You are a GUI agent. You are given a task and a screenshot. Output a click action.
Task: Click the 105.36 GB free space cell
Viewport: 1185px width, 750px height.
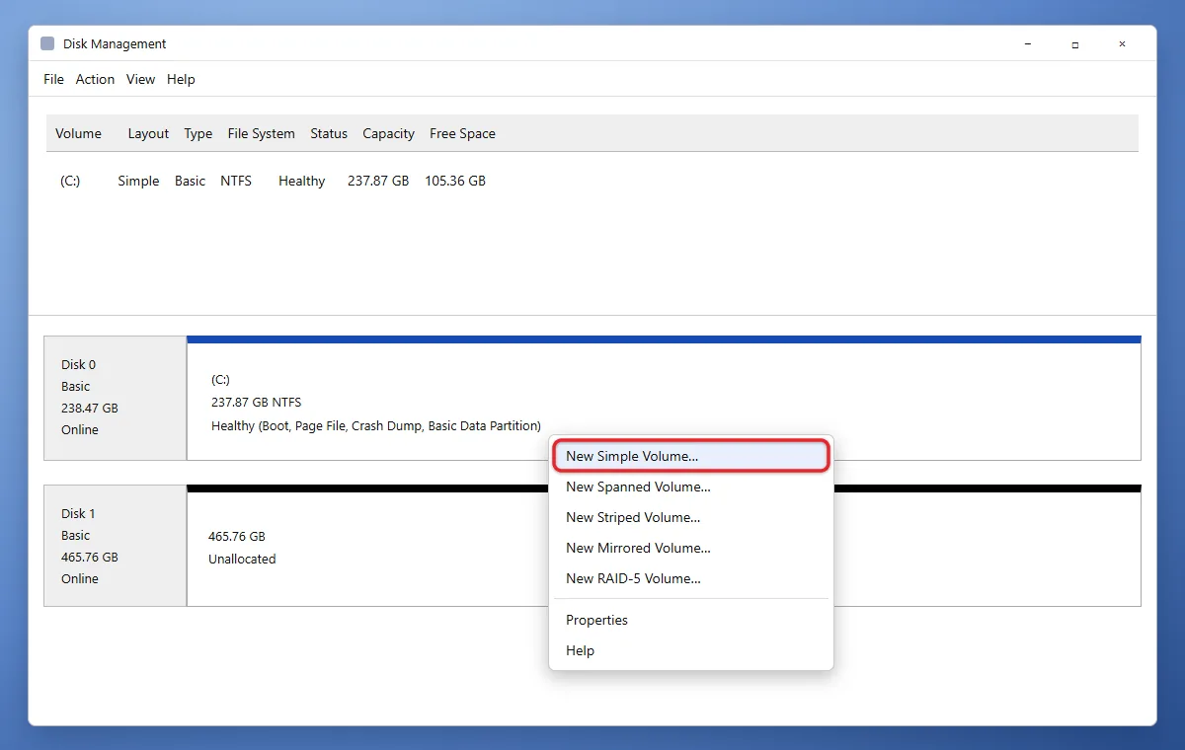click(455, 181)
